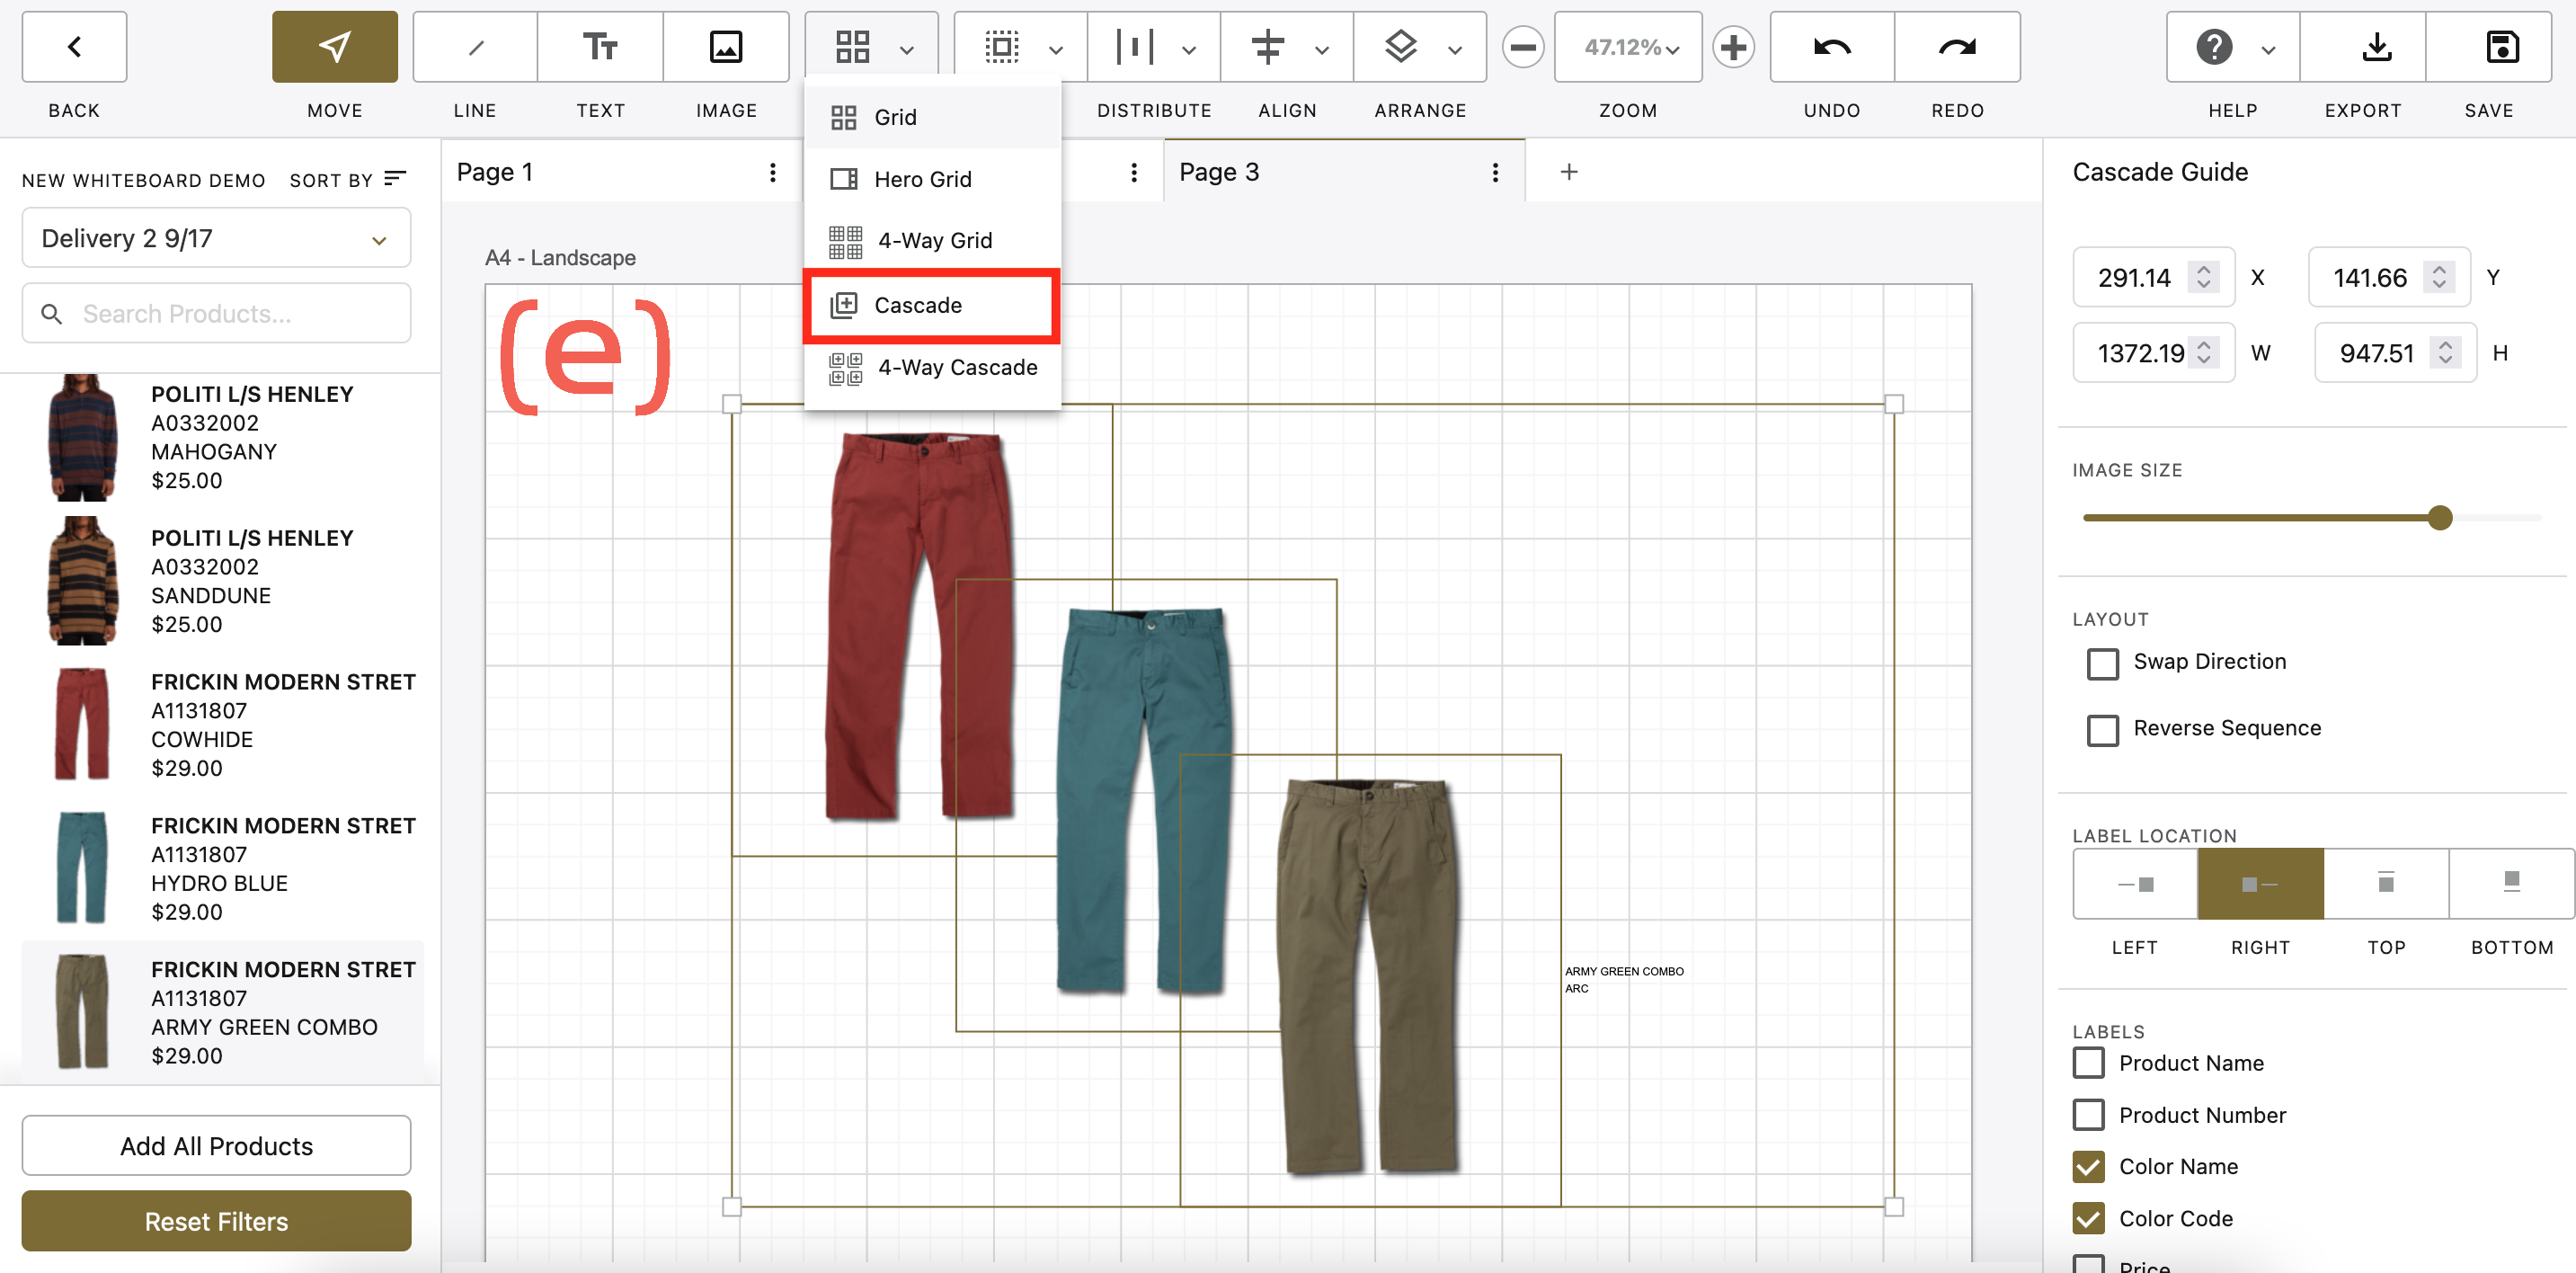The width and height of the screenshot is (2576, 1273).
Task: Click the Image insert tool
Action: tap(725, 46)
